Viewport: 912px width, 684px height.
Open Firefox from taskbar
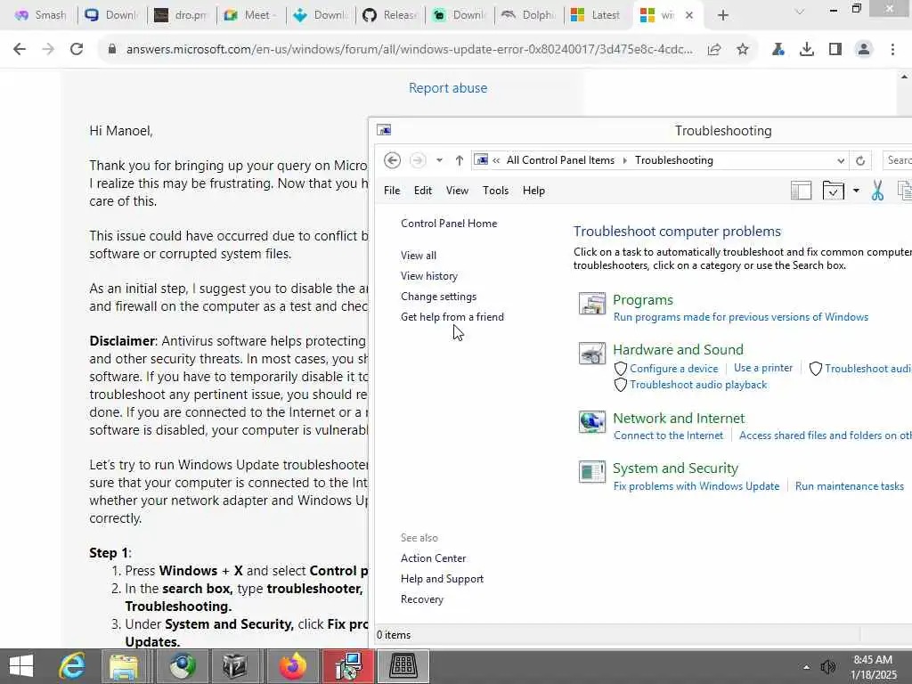pos(292,666)
